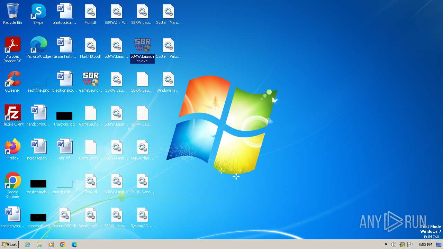Click the FileZilla Client shortcut

click(12, 116)
